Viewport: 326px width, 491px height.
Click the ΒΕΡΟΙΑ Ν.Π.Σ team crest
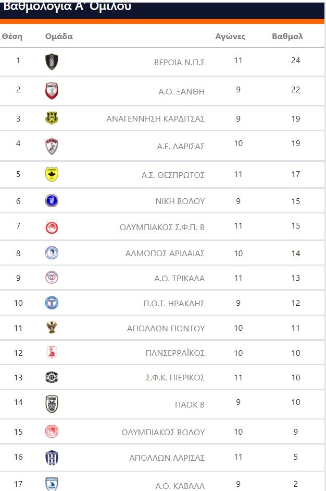pyautogui.click(x=52, y=62)
